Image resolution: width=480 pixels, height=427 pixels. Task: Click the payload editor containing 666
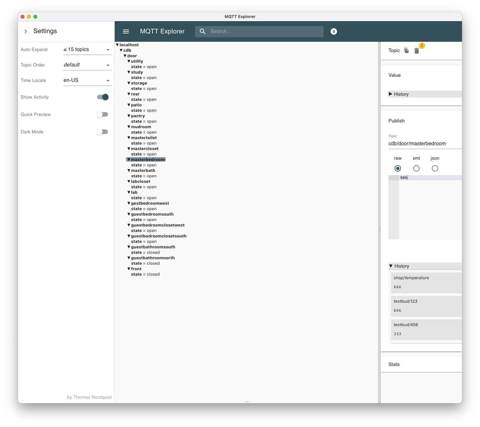(x=425, y=207)
